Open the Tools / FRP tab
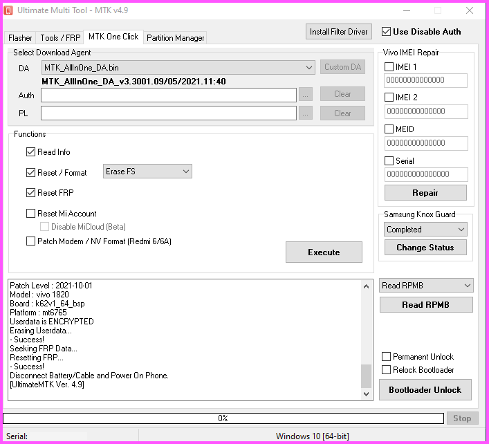The height and width of the screenshot is (444, 489). [x=60, y=38]
